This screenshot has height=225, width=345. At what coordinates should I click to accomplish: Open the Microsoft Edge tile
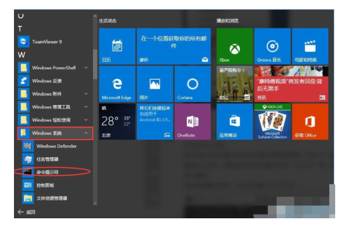(116, 83)
